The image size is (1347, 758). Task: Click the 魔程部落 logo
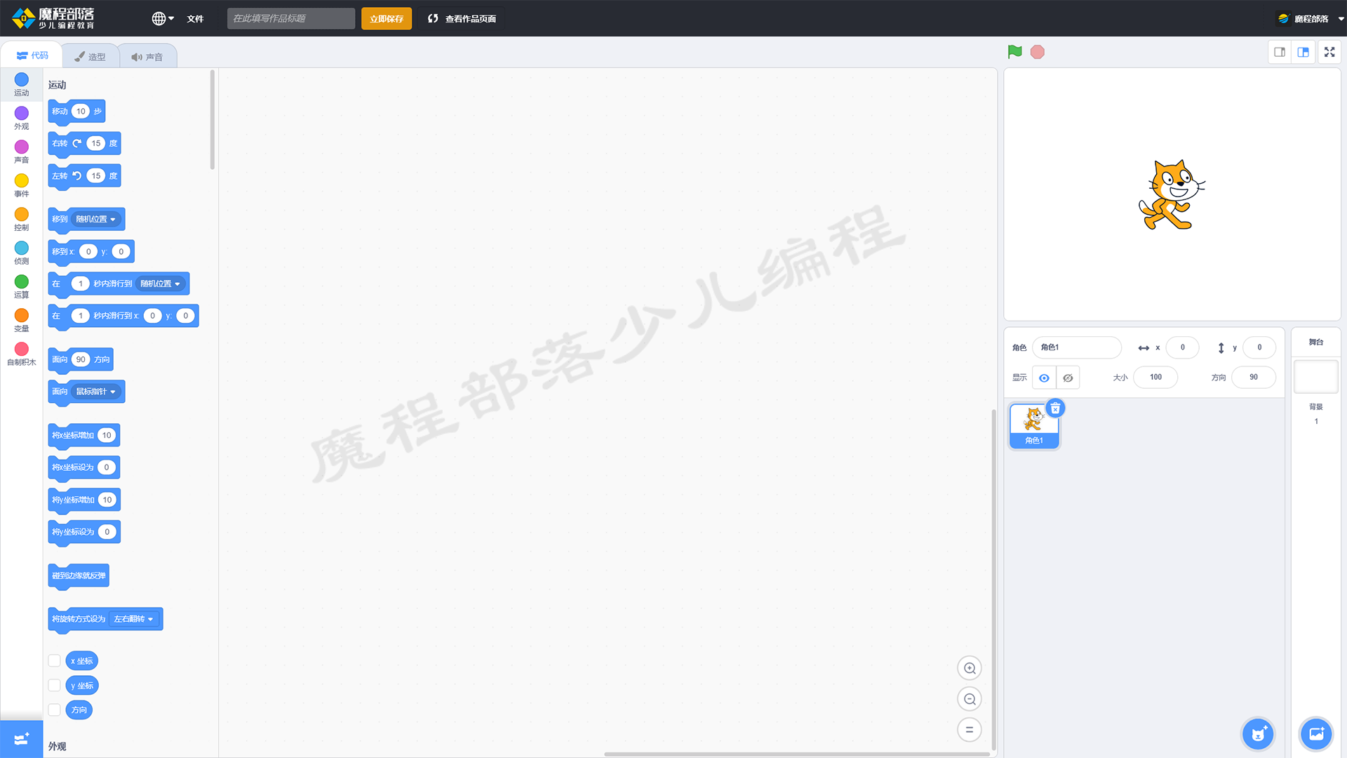pyautogui.click(x=53, y=18)
